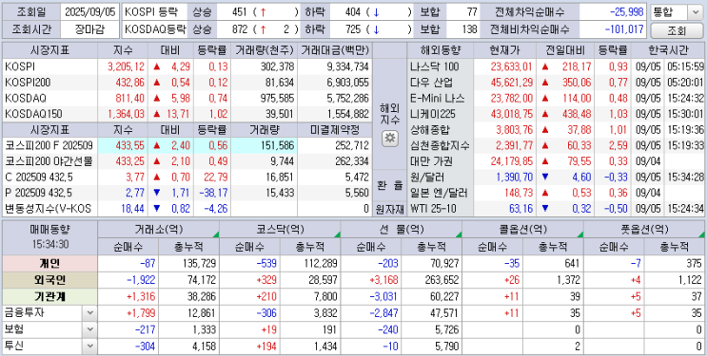
Task: Click 심천종합지수 row label
Action: pyautogui.click(x=440, y=146)
